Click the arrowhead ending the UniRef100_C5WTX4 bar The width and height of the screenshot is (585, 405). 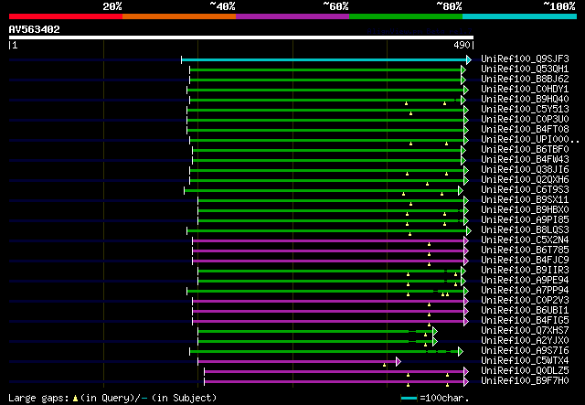[398, 361]
